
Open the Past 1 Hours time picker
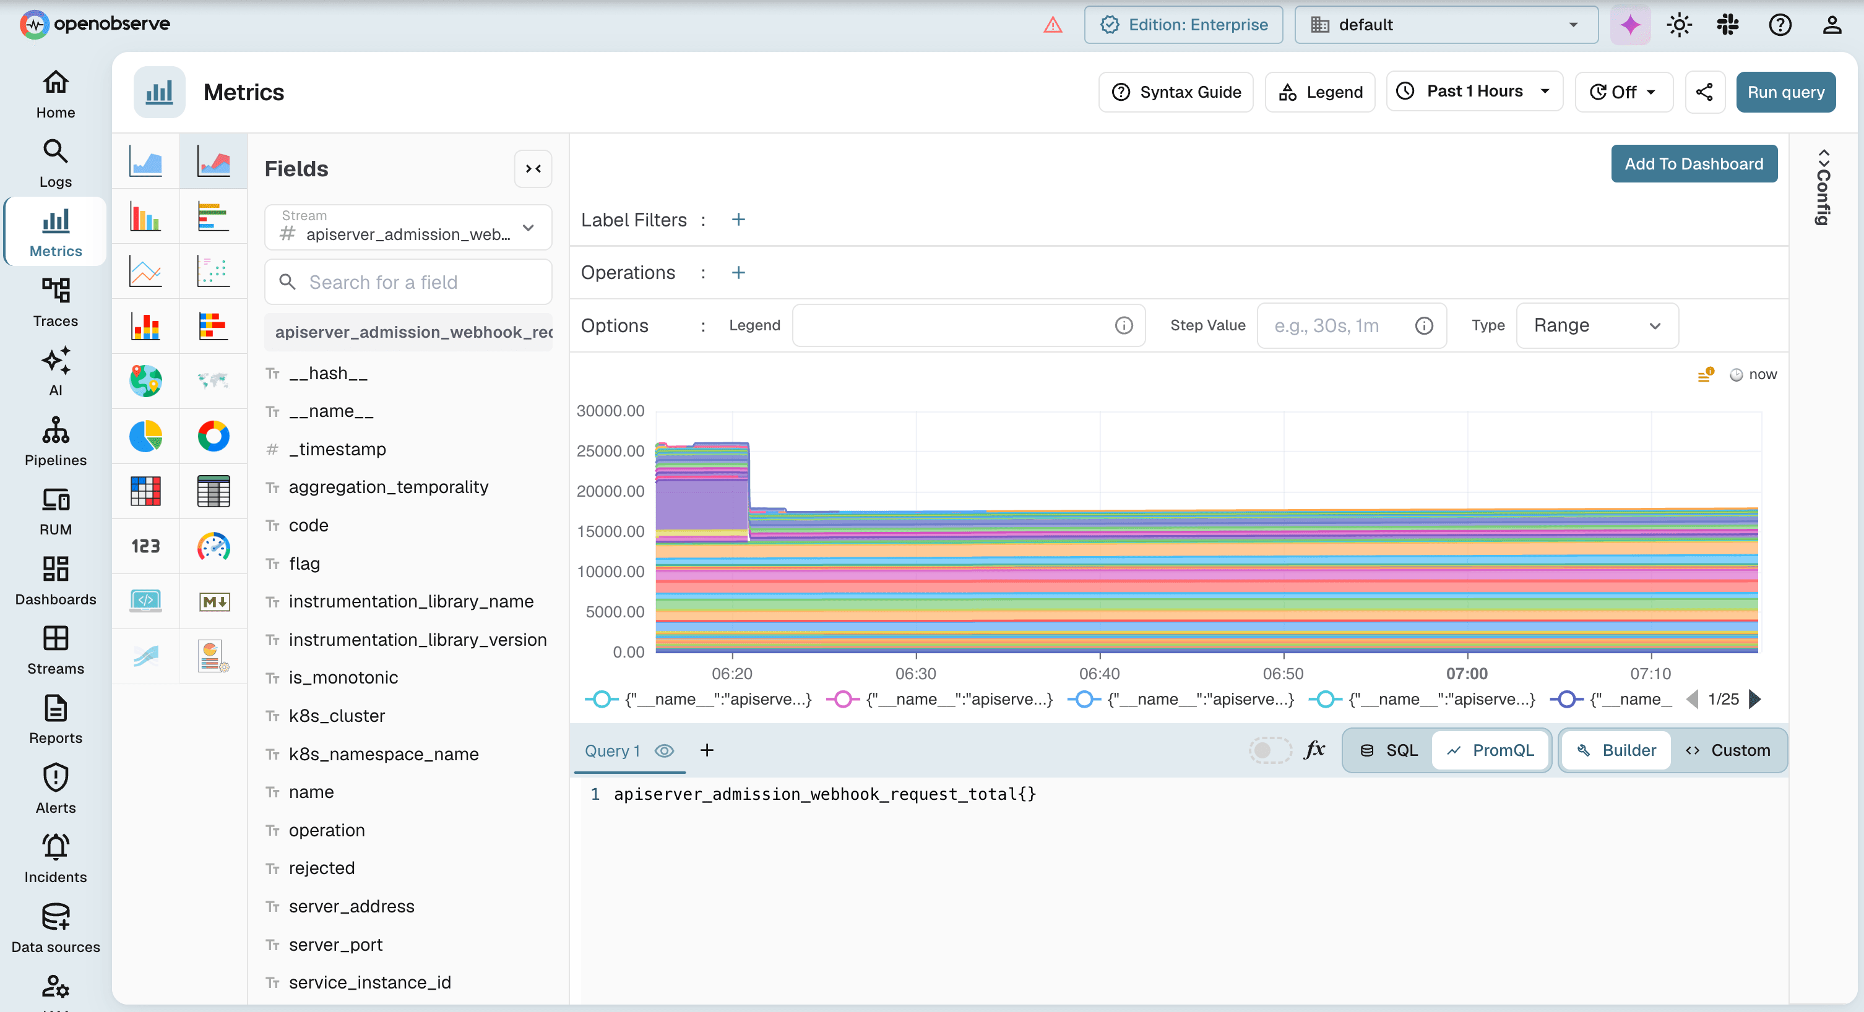1475,91
